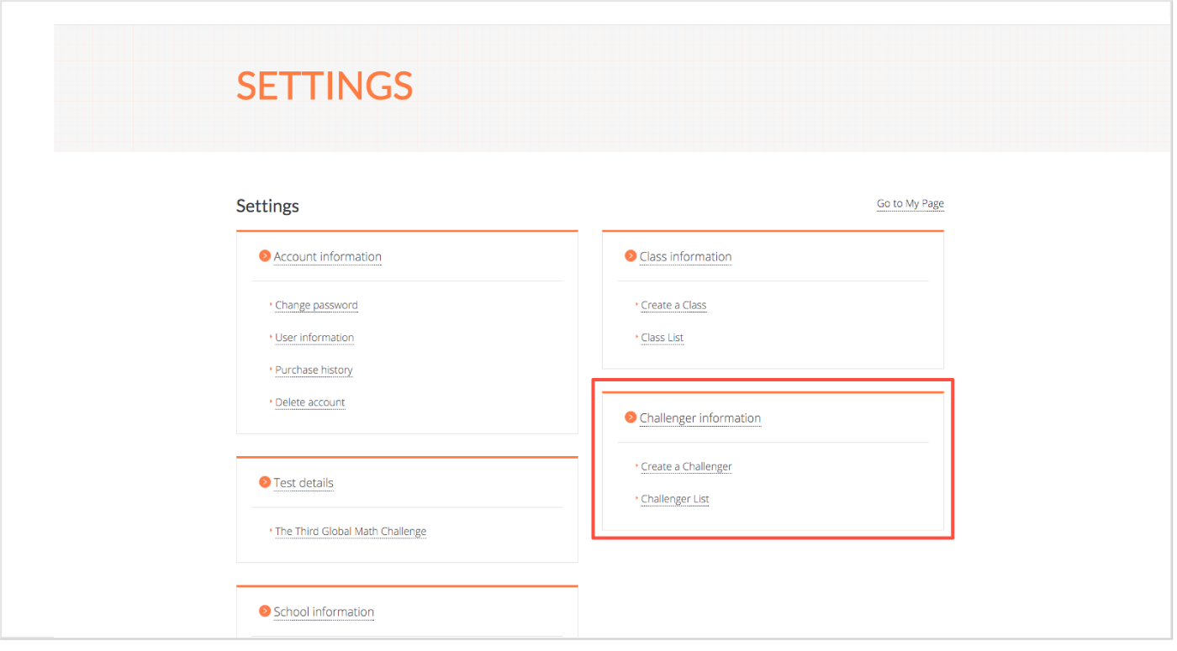Click the dark Settings section heading
The height and width of the screenshot is (651, 1177).
pyautogui.click(x=267, y=206)
